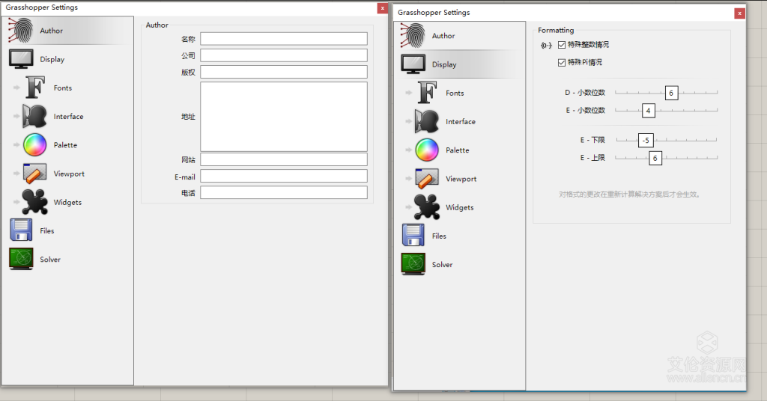Click the Solver green screen icon in left window
The image size is (767, 401).
(x=21, y=259)
